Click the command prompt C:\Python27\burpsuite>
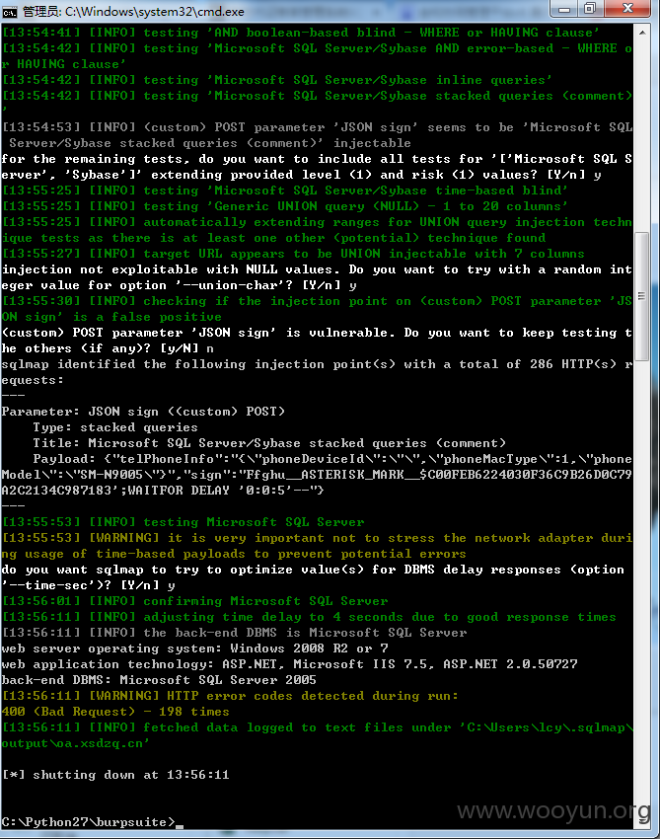 [x=88, y=822]
